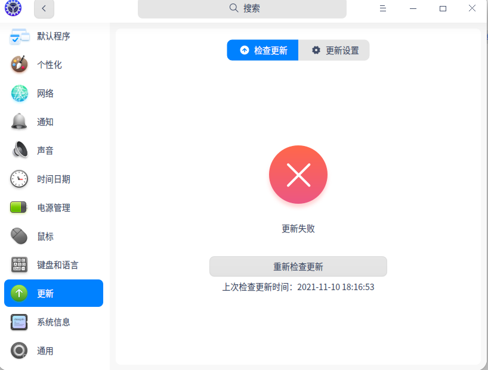The image size is (488, 370).
Task: Open 声音 settings speaker icon
Action: (x=18, y=150)
